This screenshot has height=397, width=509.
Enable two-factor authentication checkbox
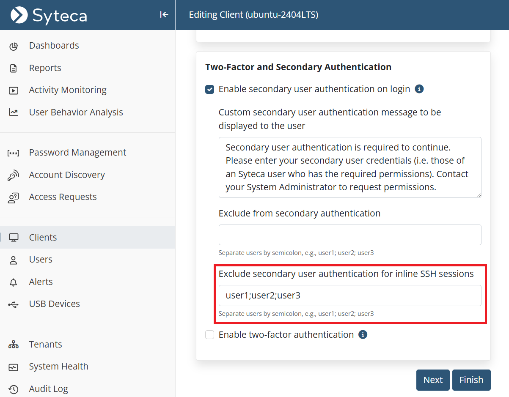(x=209, y=335)
